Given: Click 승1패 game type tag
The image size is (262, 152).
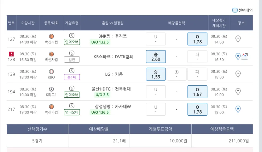Looking at the screenshot, I should point(72,77).
